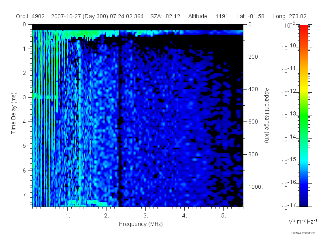Click the '0.' tick on time delay axis
The height and width of the screenshot is (243, 324).
25,25
